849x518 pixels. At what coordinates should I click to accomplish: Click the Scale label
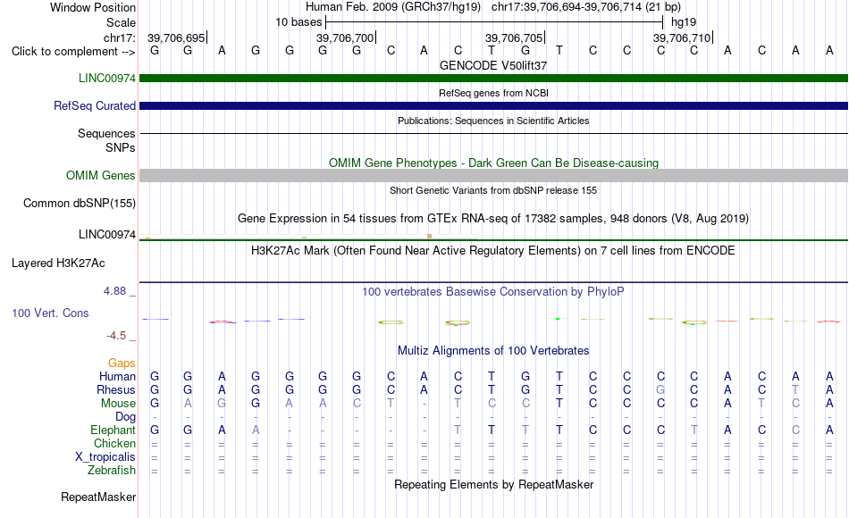pos(121,22)
